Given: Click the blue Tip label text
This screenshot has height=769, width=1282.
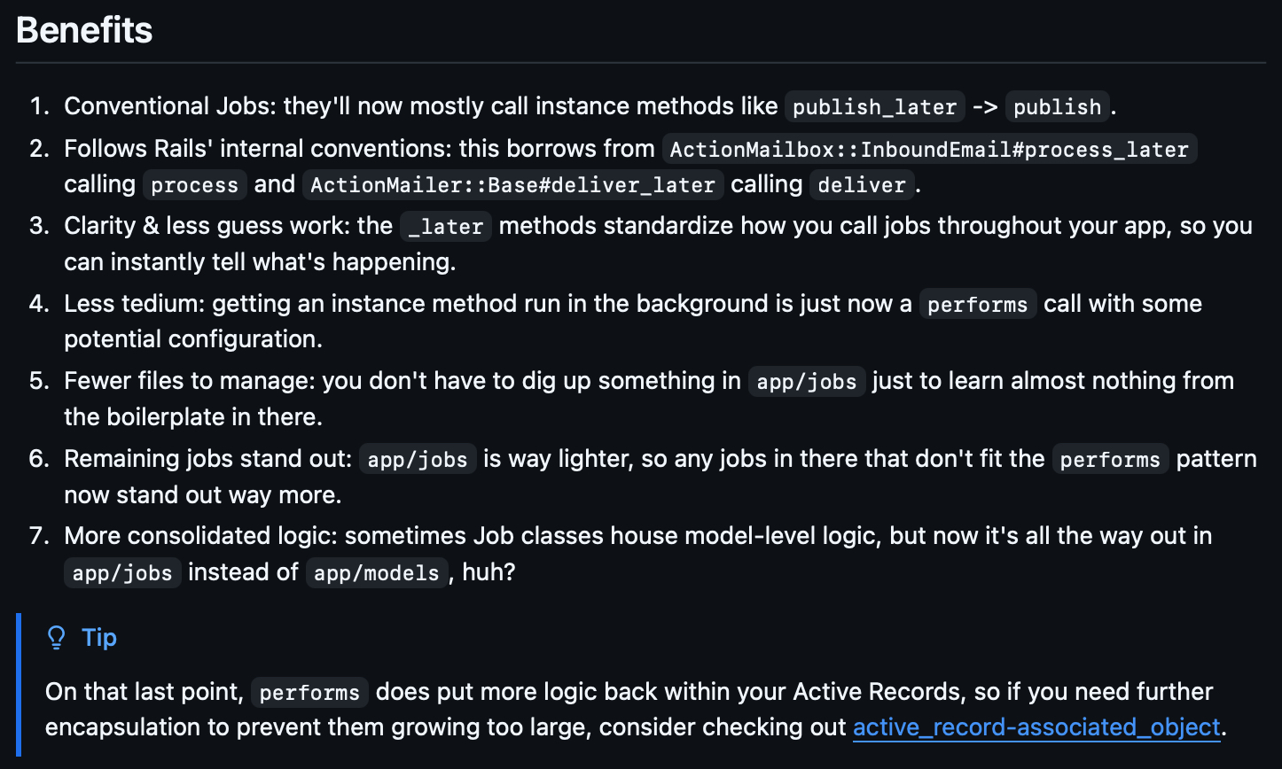Looking at the screenshot, I should pyautogui.click(x=99, y=638).
